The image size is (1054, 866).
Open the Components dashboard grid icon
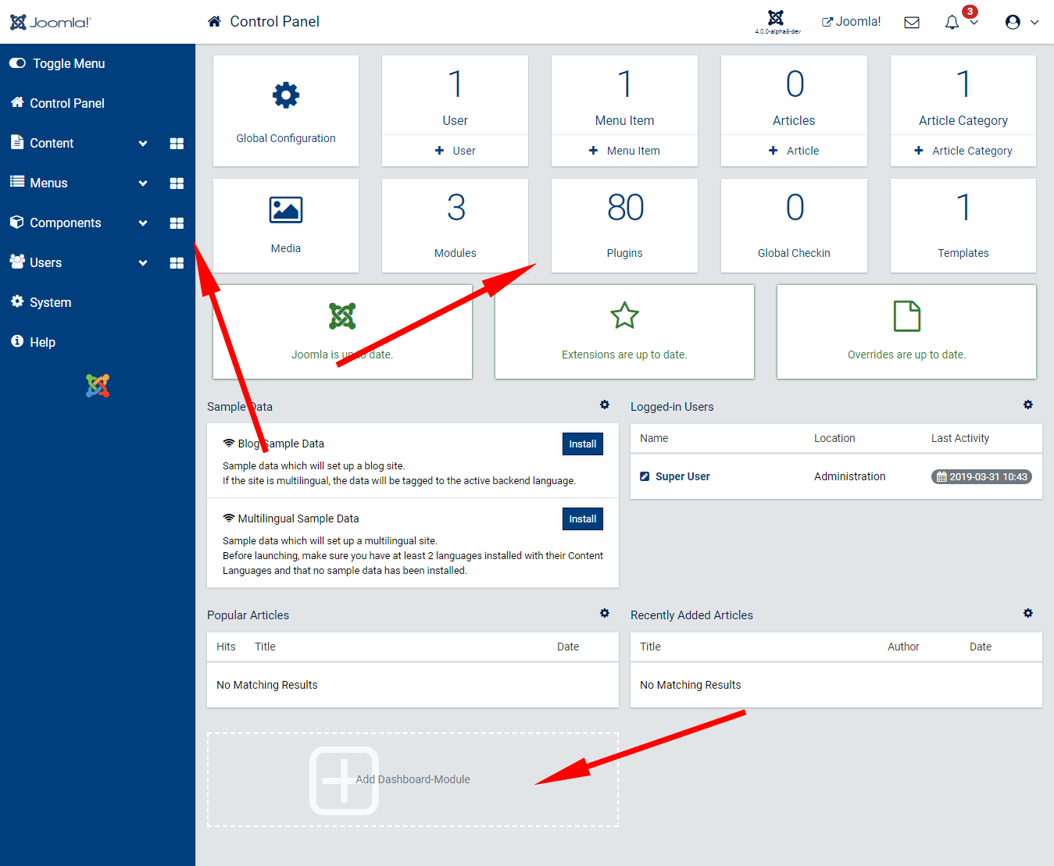tap(177, 223)
